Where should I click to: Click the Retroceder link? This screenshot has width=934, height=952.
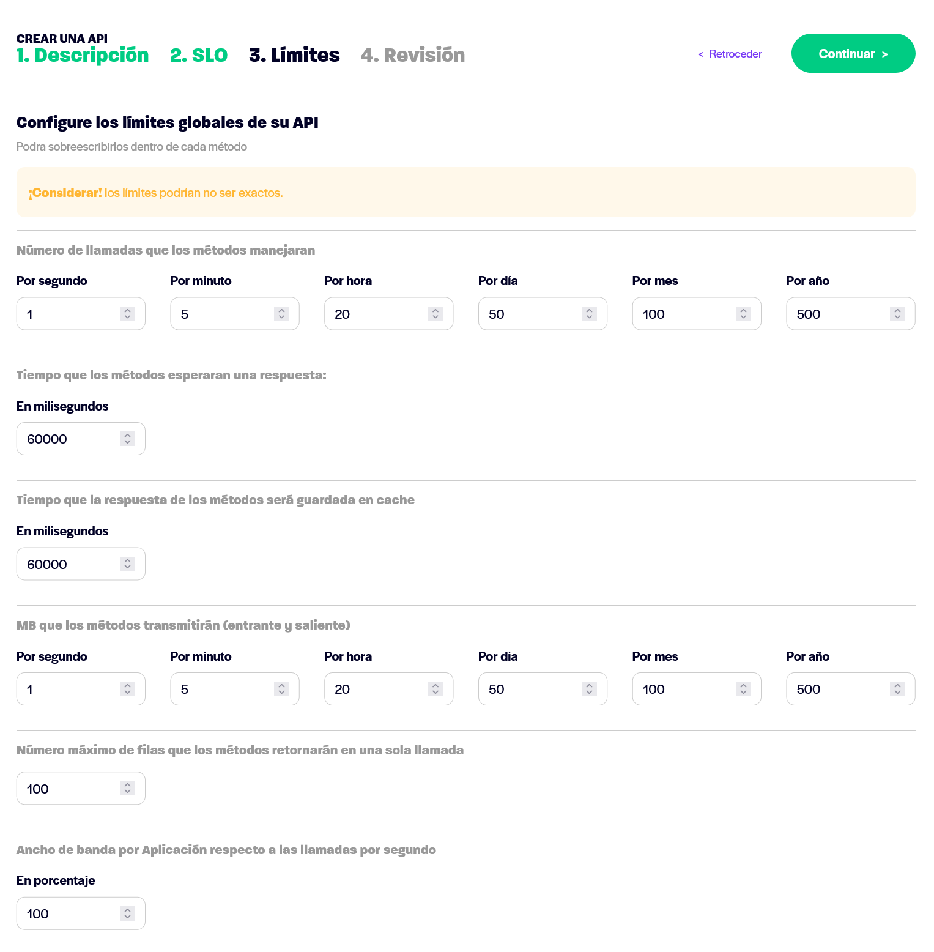(730, 54)
